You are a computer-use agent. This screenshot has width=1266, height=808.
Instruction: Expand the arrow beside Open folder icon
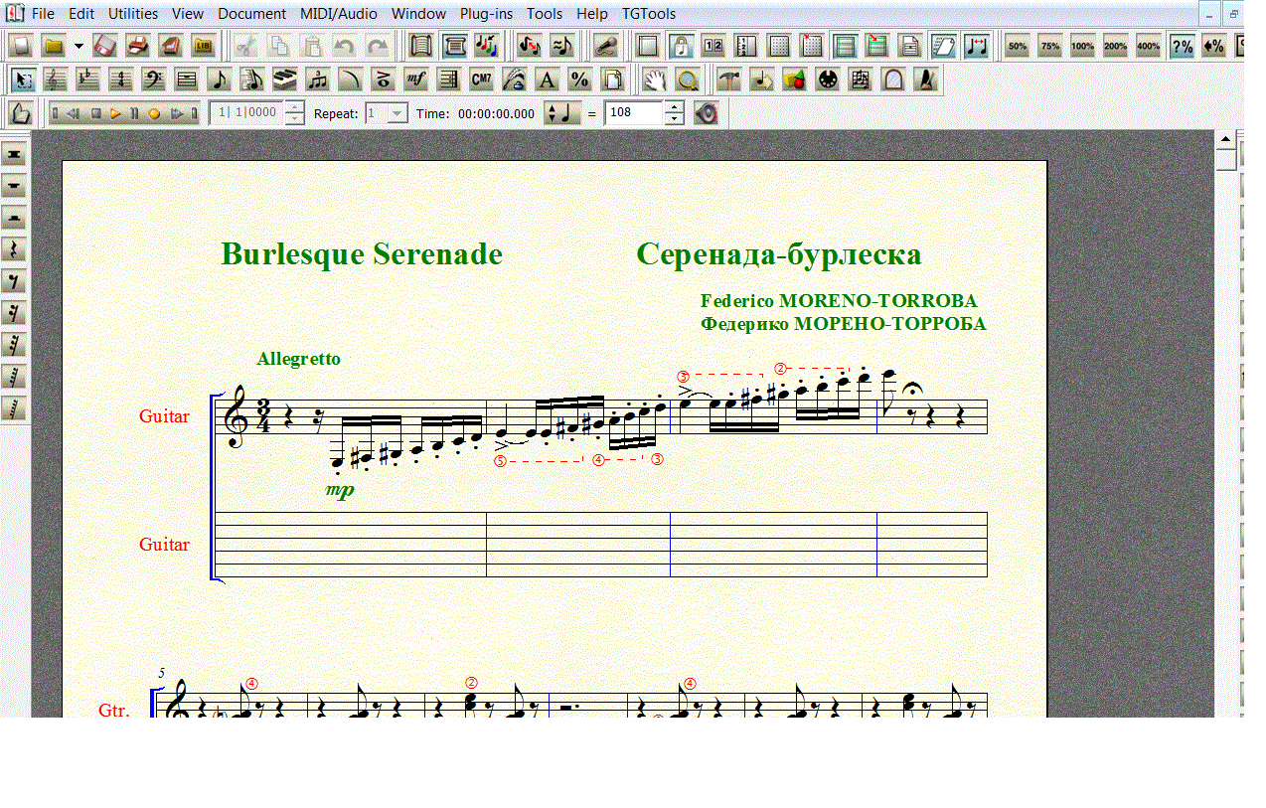(79, 46)
